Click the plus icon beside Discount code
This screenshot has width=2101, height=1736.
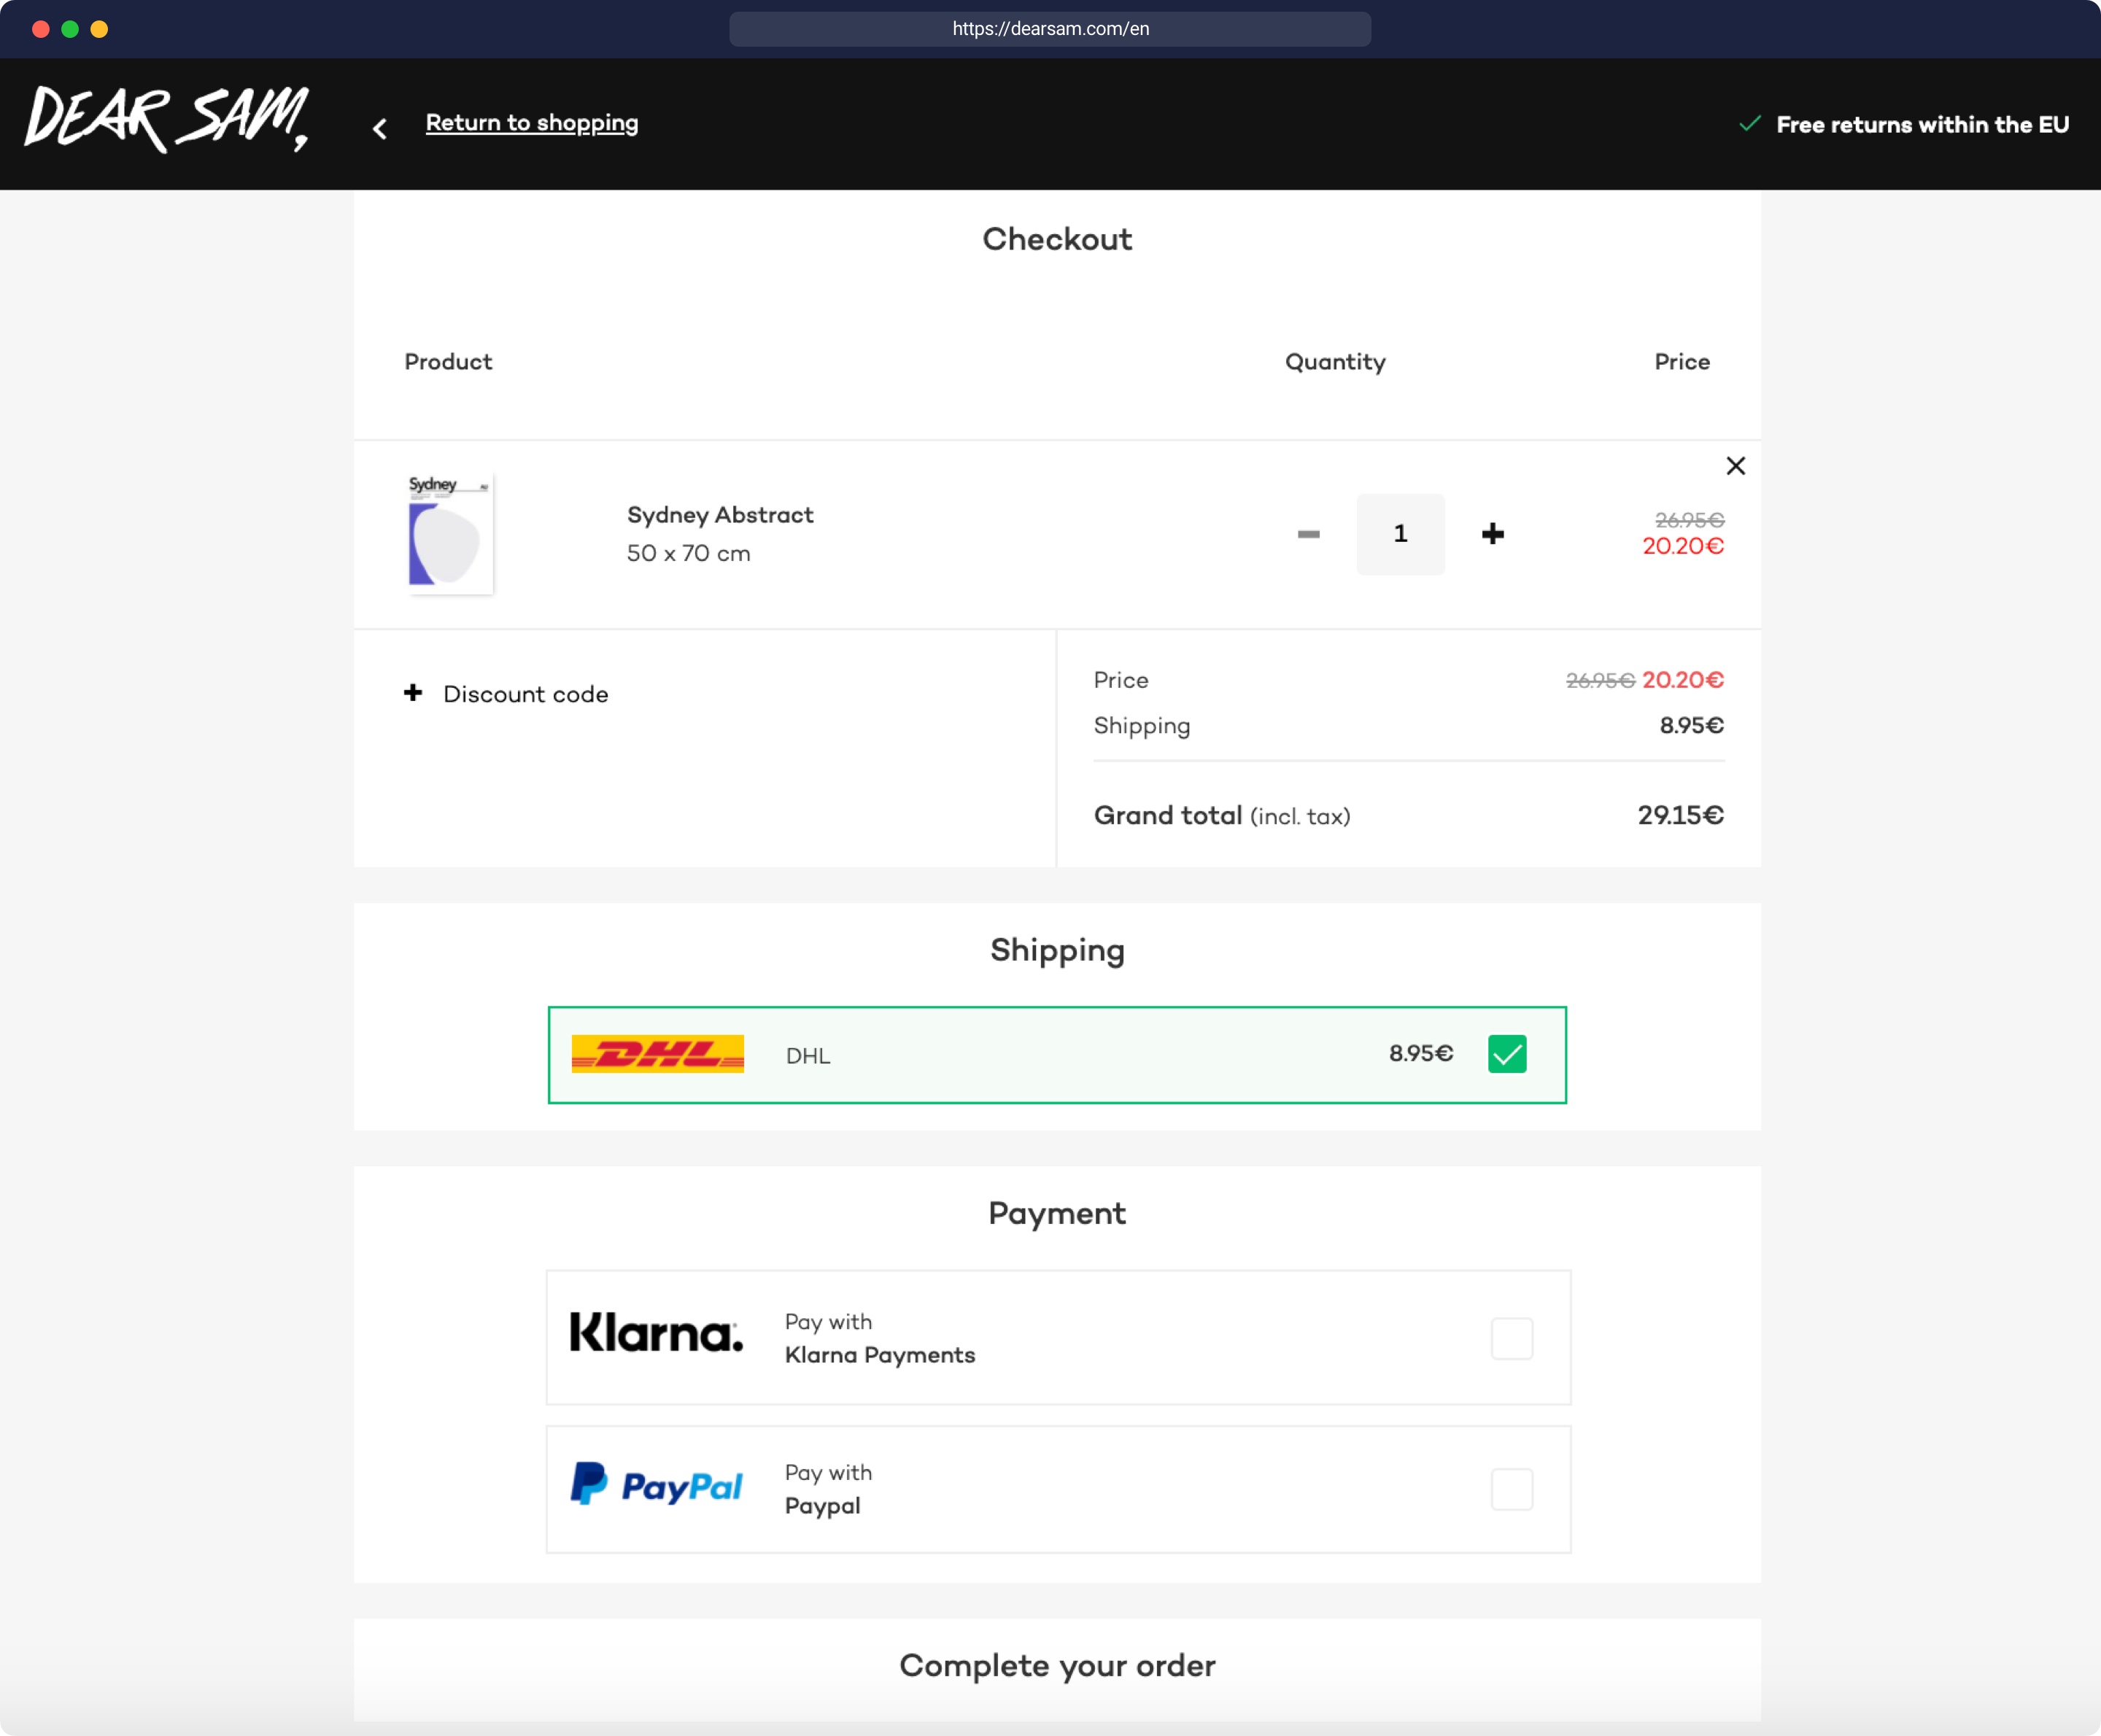coord(413,693)
